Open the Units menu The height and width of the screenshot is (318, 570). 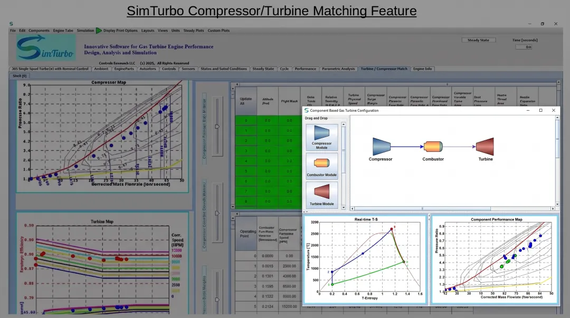click(176, 31)
